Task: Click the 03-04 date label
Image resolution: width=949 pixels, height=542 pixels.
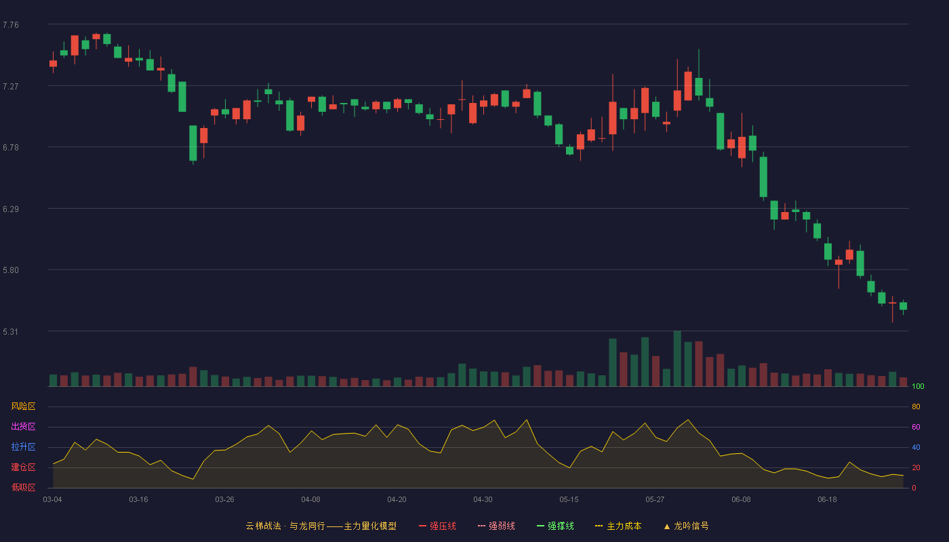Action: click(x=52, y=499)
